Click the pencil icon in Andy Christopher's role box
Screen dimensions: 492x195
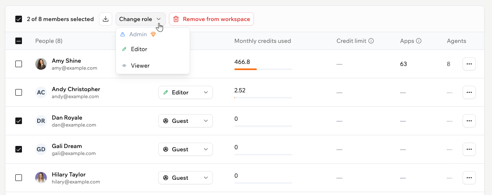pyautogui.click(x=166, y=92)
